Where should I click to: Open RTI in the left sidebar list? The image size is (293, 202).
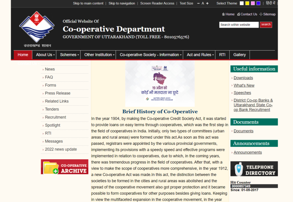[48, 133]
